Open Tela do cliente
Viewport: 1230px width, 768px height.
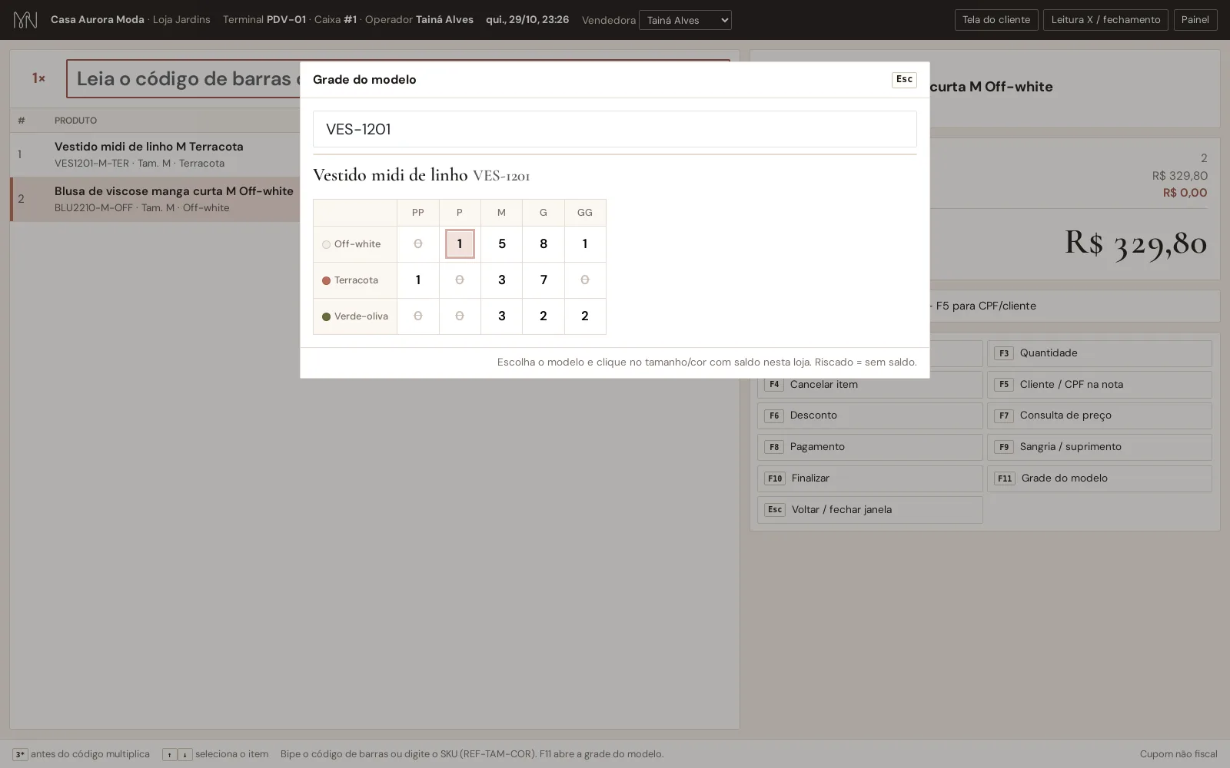point(996,20)
